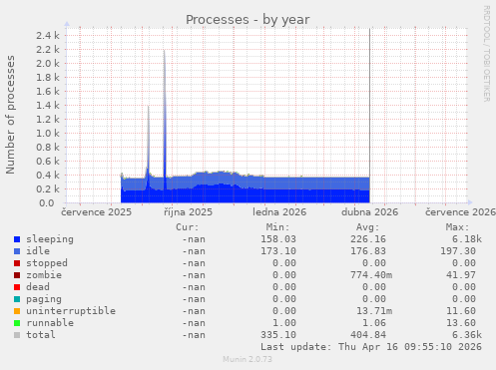Click runnable average value 1.06

tap(374, 323)
